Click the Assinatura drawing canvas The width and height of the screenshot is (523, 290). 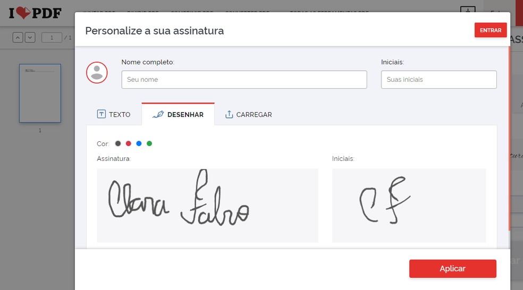(207, 206)
